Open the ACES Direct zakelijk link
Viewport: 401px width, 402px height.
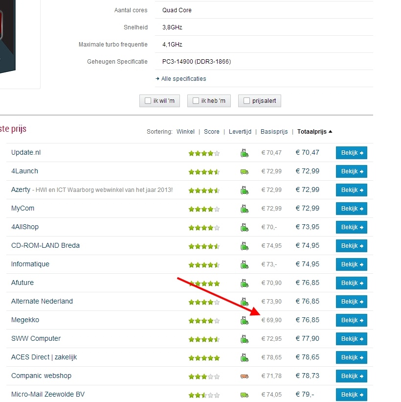click(x=44, y=357)
